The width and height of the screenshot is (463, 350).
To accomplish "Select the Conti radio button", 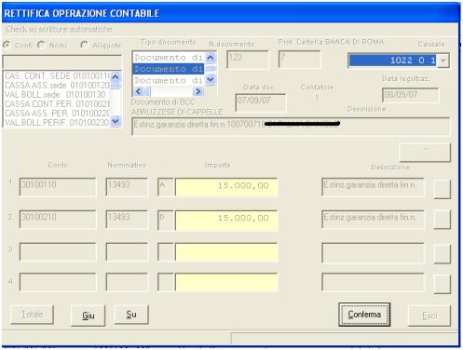I will tap(7, 45).
